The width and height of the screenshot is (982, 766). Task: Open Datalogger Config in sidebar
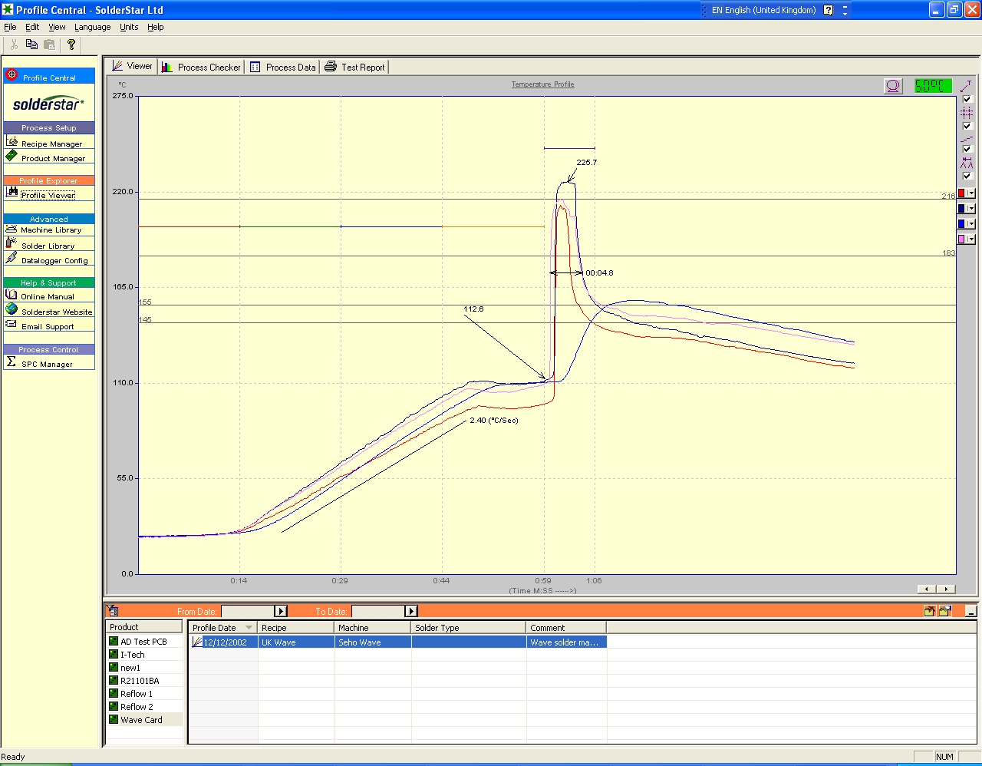(x=49, y=259)
